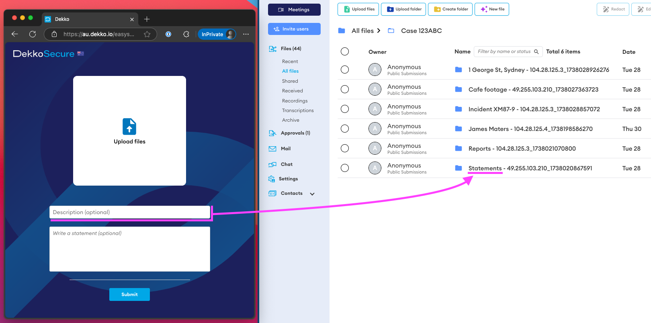Click the All files folder icon
The width and height of the screenshot is (651, 323).
pos(342,31)
